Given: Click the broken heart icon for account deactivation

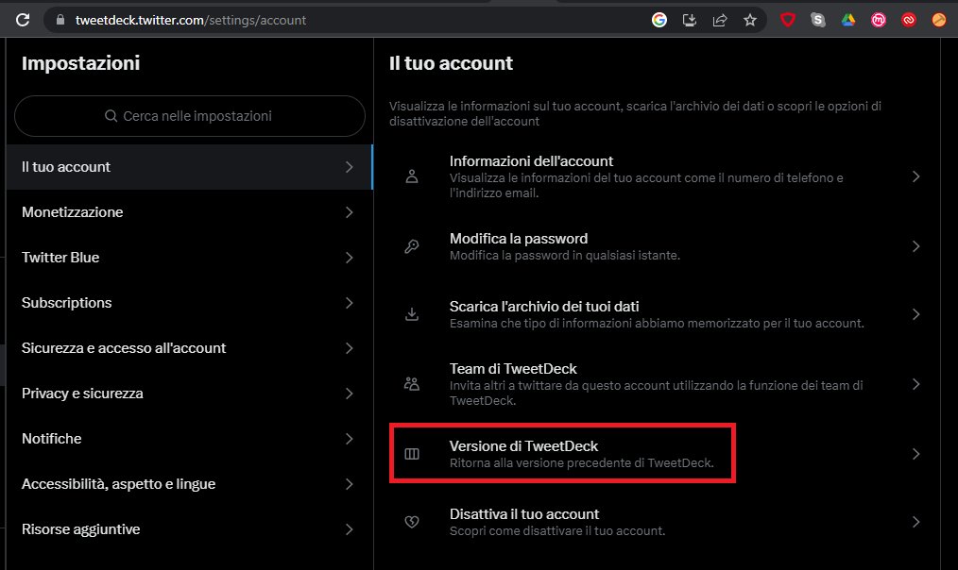Looking at the screenshot, I should tap(411, 521).
